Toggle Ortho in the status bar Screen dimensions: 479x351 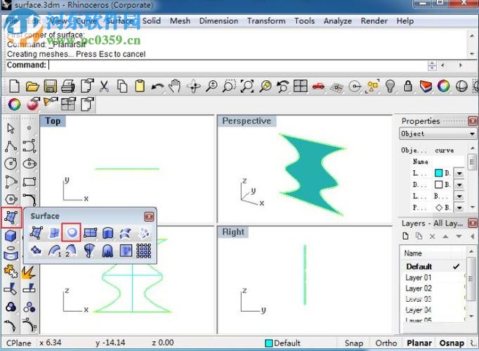(386, 343)
